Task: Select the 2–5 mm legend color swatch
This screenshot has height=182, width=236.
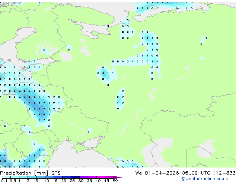Action: click(x=32, y=177)
